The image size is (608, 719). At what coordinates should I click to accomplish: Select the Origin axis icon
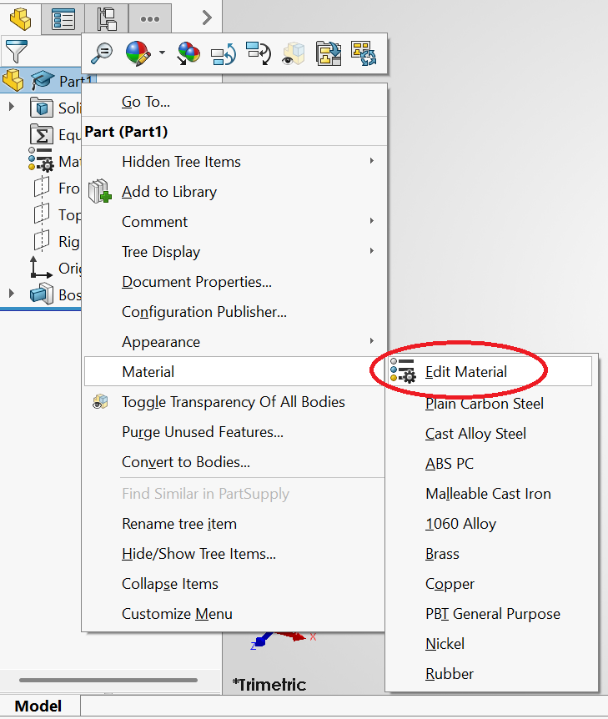click(x=40, y=268)
